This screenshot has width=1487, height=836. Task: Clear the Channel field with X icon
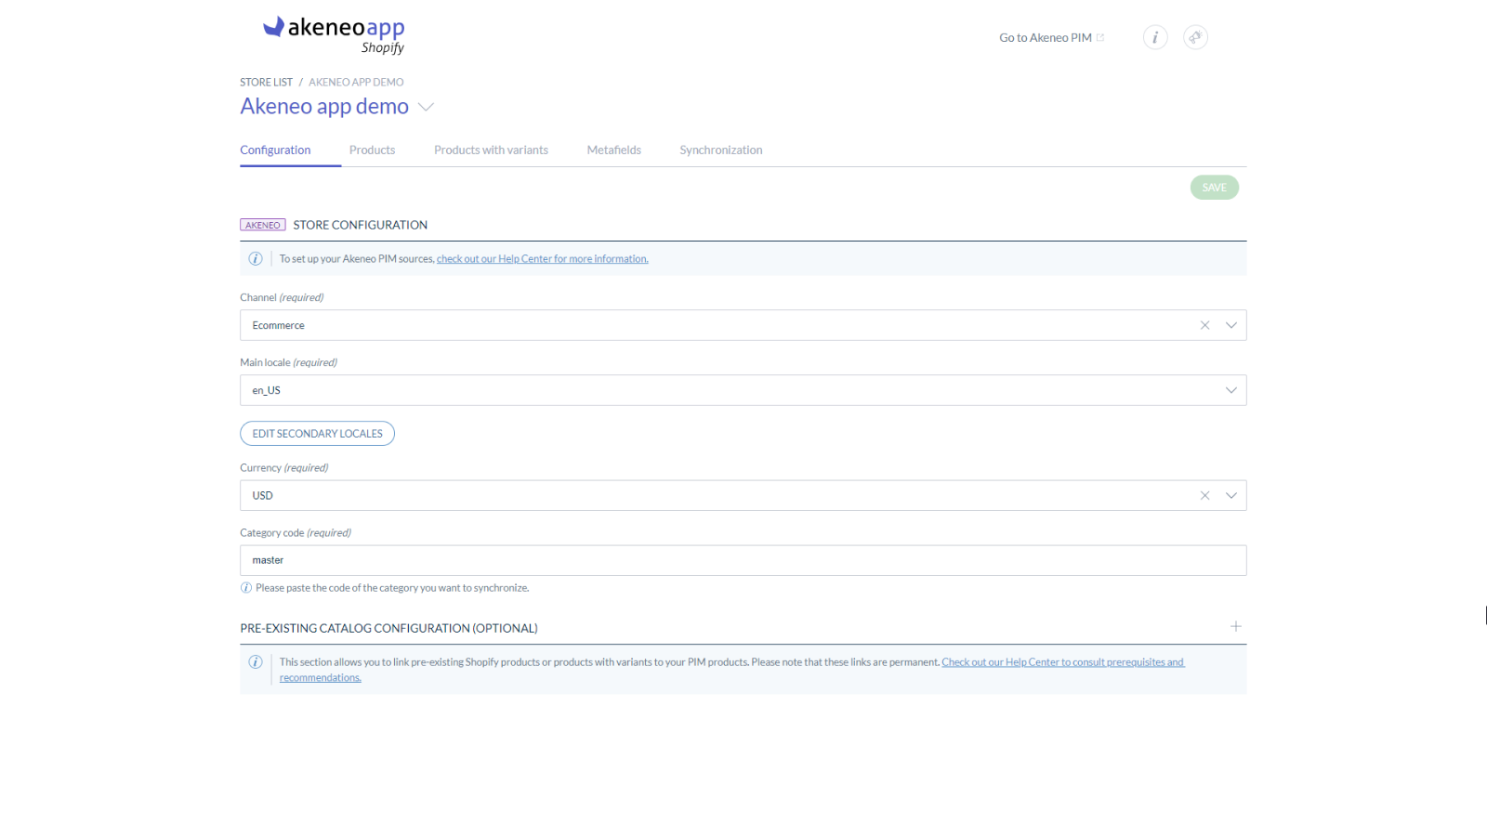pos(1204,325)
